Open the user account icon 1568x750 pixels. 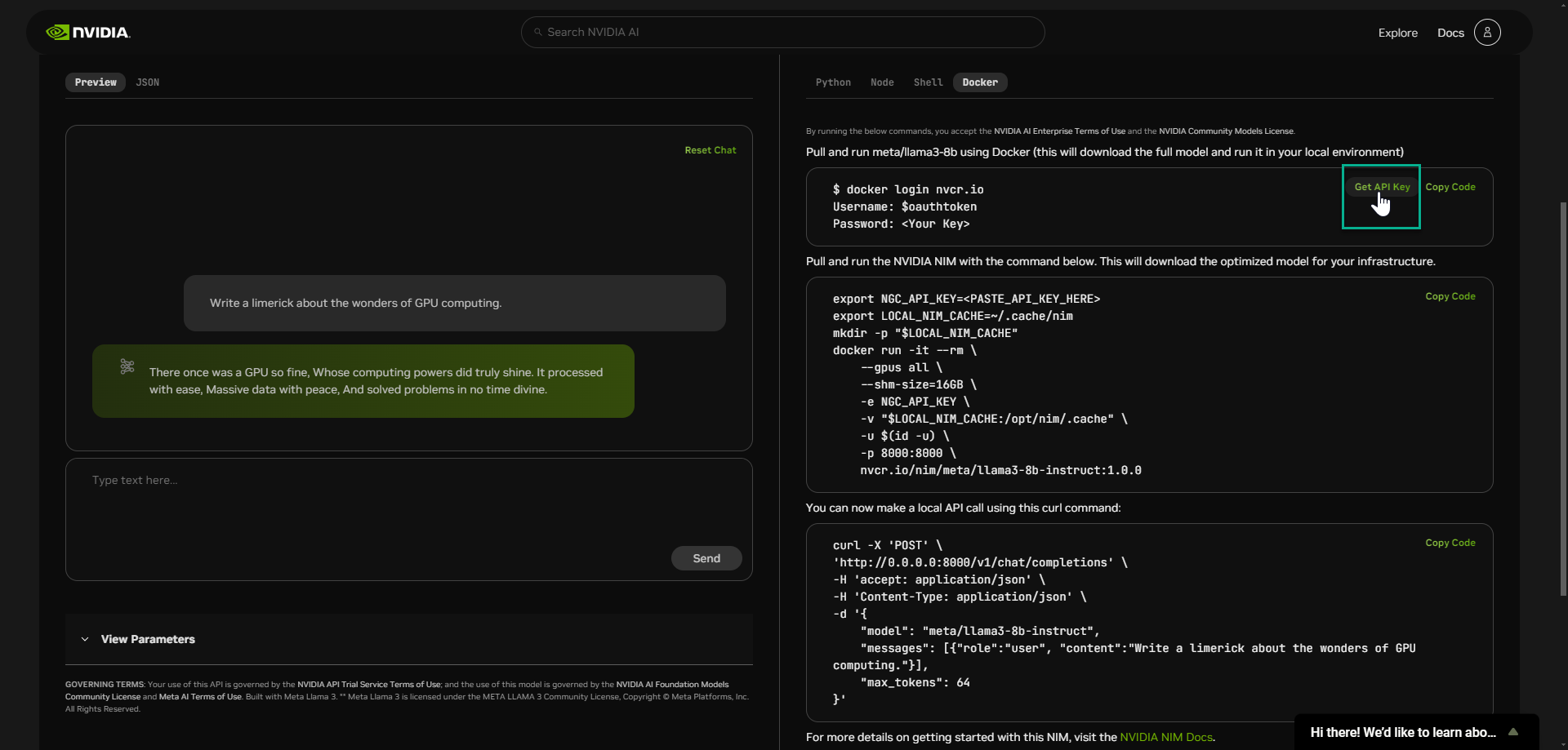(x=1486, y=32)
